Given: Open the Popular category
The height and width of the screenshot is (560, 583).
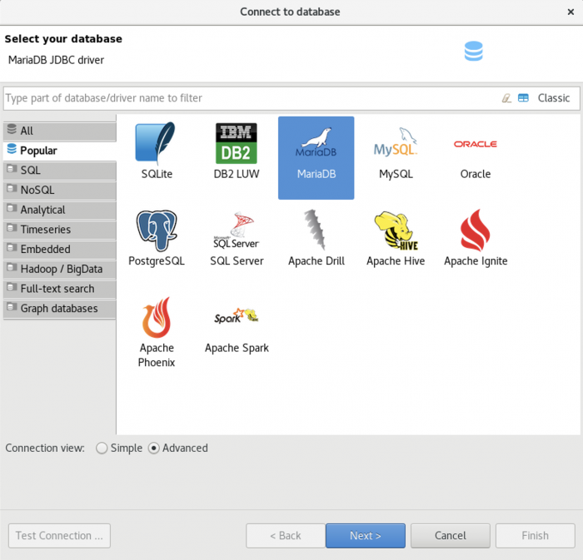Looking at the screenshot, I should coord(60,151).
